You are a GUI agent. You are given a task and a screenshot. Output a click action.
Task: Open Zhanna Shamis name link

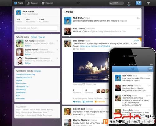[x=81, y=120]
